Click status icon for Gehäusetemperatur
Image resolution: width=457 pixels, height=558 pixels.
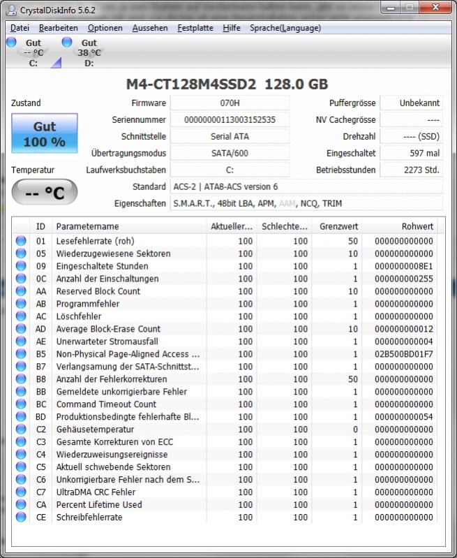[x=21, y=429]
